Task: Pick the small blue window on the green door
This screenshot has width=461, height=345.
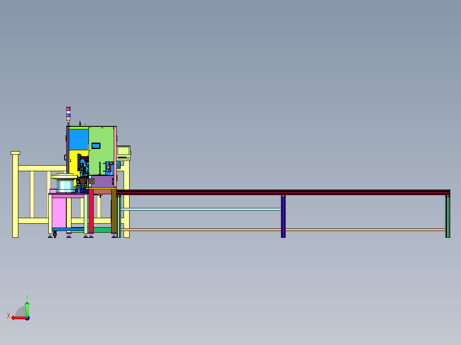Action: pos(96,146)
